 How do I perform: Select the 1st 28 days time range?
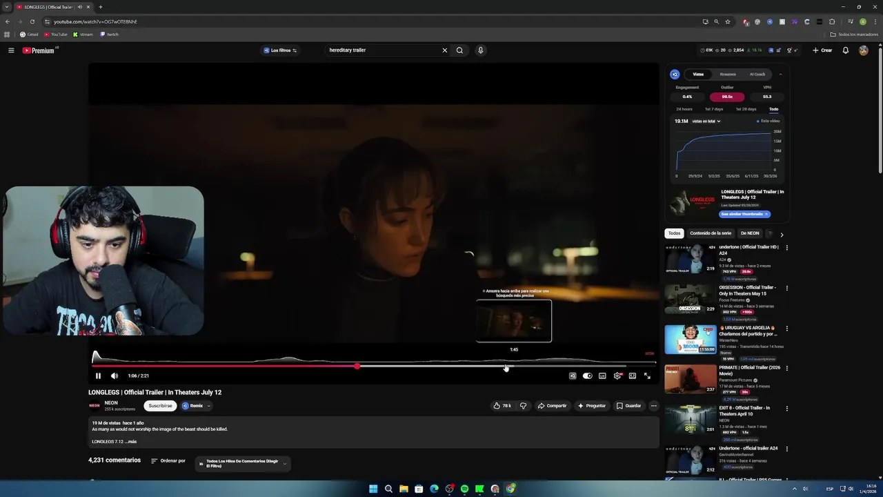[x=746, y=109]
